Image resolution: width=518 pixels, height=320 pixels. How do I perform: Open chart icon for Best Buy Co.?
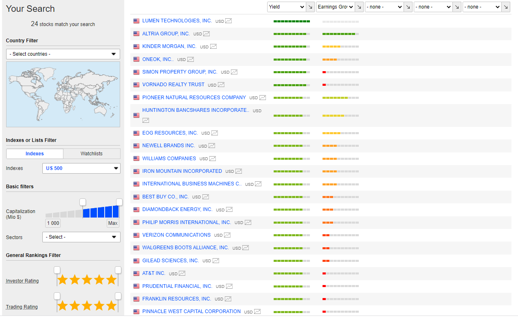[206, 197]
